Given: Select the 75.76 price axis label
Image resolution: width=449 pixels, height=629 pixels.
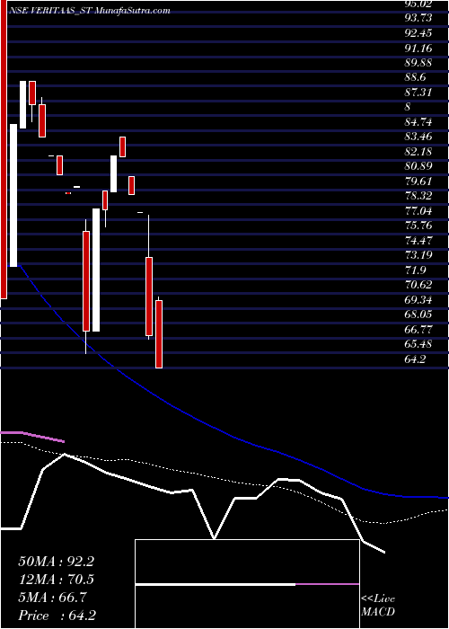Looking at the screenshot, I should (418, 226).
